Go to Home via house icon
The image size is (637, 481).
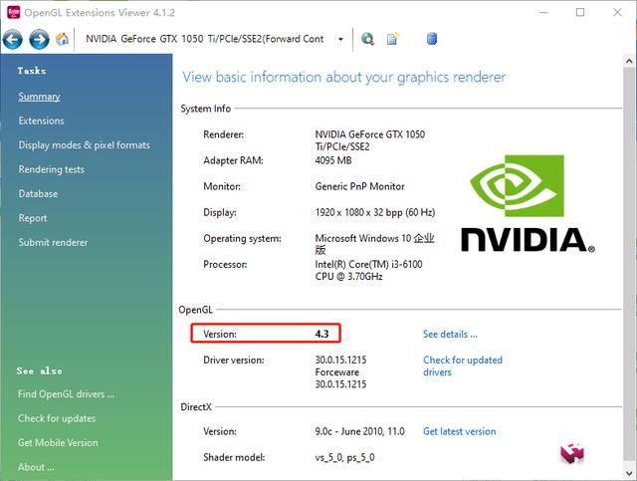coord(62,39)
